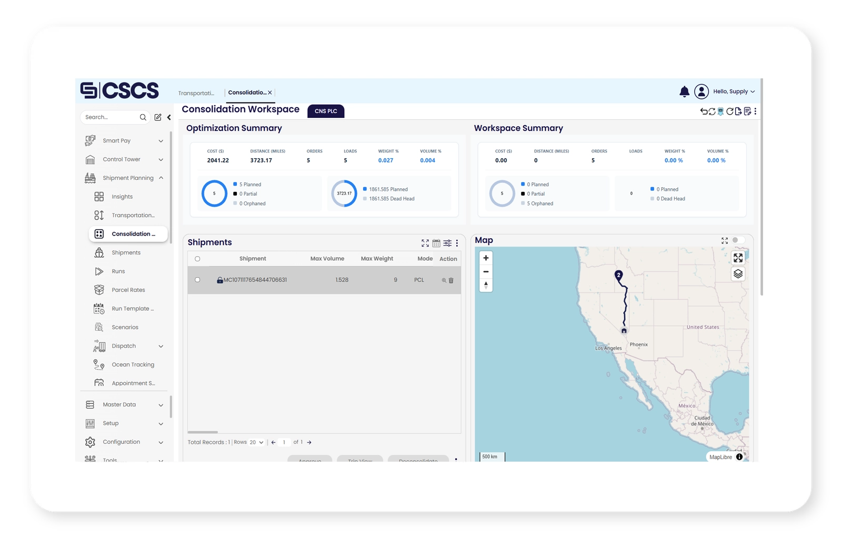This screenshot has width=842, height=540.
Task: Switch to the Transportati... tab
Action: 196,93
